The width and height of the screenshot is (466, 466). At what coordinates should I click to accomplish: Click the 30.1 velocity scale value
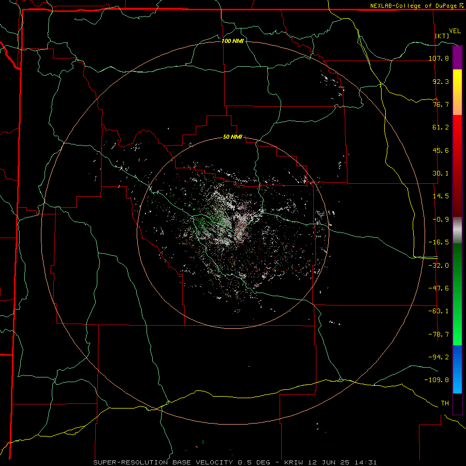(x=441, y=173)
